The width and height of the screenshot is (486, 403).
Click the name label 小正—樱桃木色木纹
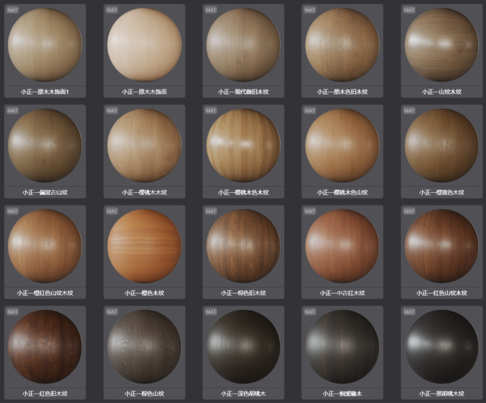(x=244, y=192)
